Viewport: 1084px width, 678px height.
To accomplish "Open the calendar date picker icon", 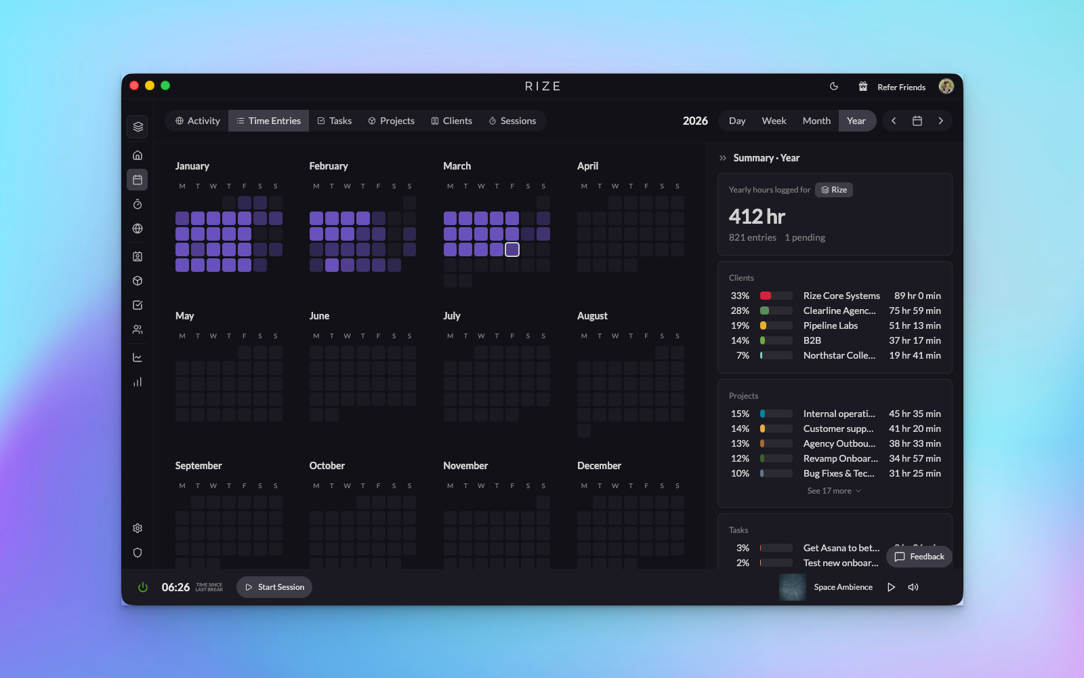I will (x=917, y=121).
